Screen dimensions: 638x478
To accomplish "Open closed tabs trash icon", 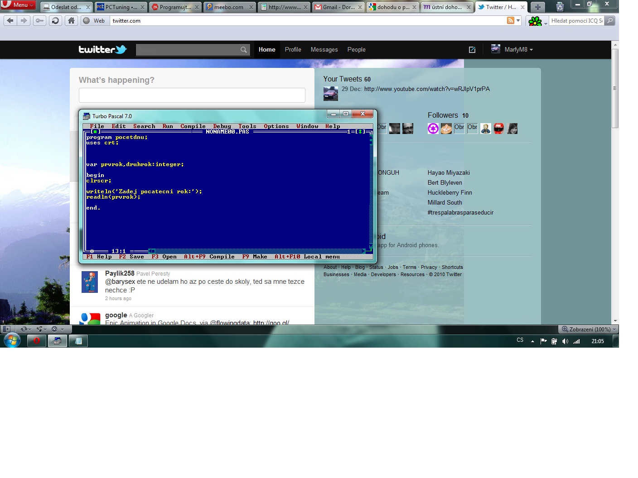I will 560,7.
